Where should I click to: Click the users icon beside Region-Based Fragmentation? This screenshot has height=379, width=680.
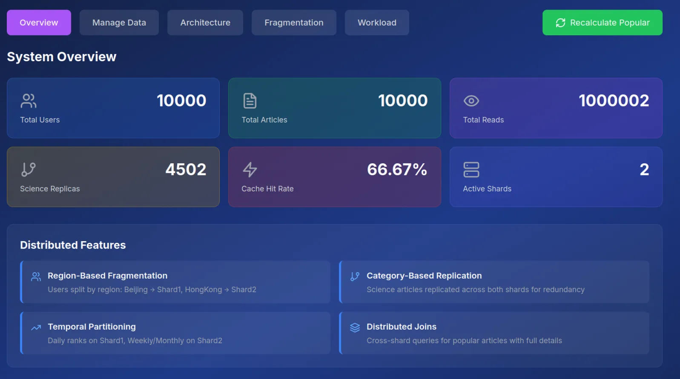(x=36, y=277)
